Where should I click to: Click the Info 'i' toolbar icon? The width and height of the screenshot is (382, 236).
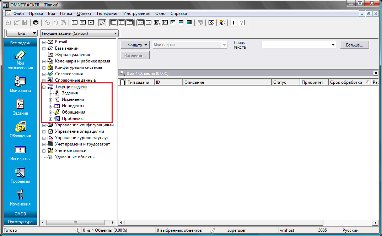(x=233, y=23)
